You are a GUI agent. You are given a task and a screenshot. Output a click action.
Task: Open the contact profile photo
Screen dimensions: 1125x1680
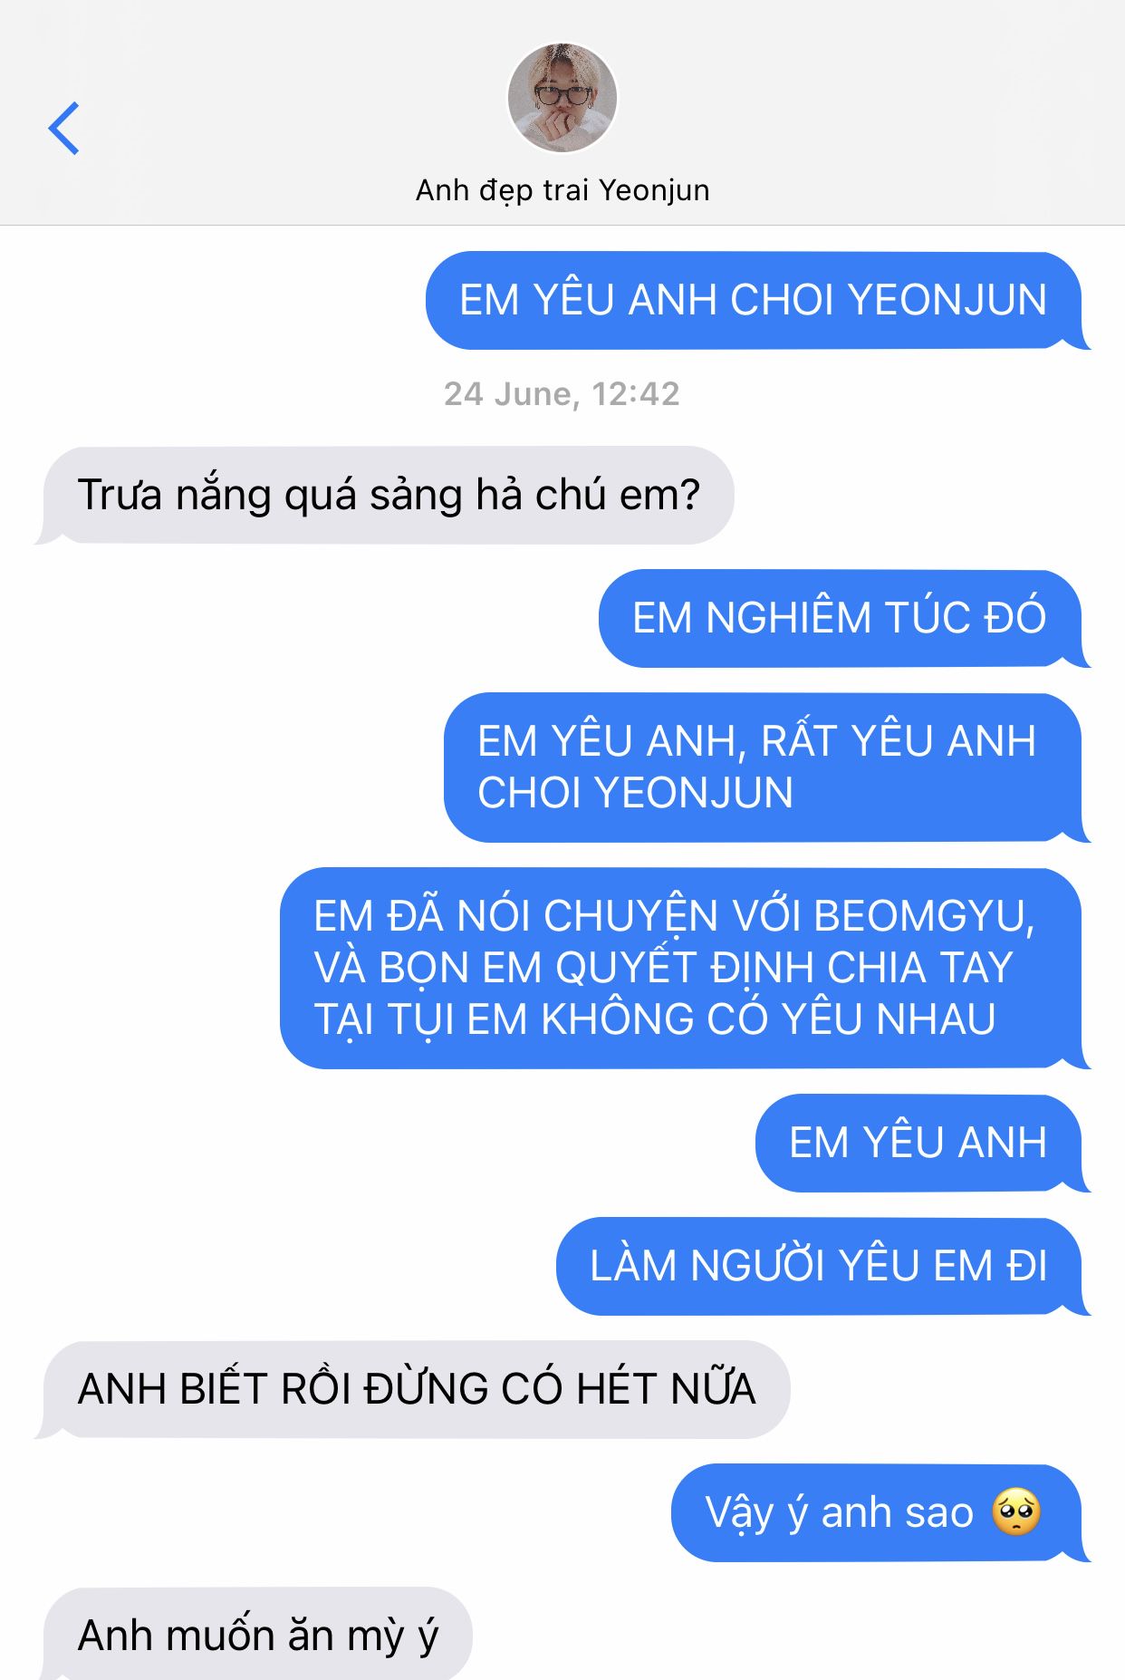(562, 97)
